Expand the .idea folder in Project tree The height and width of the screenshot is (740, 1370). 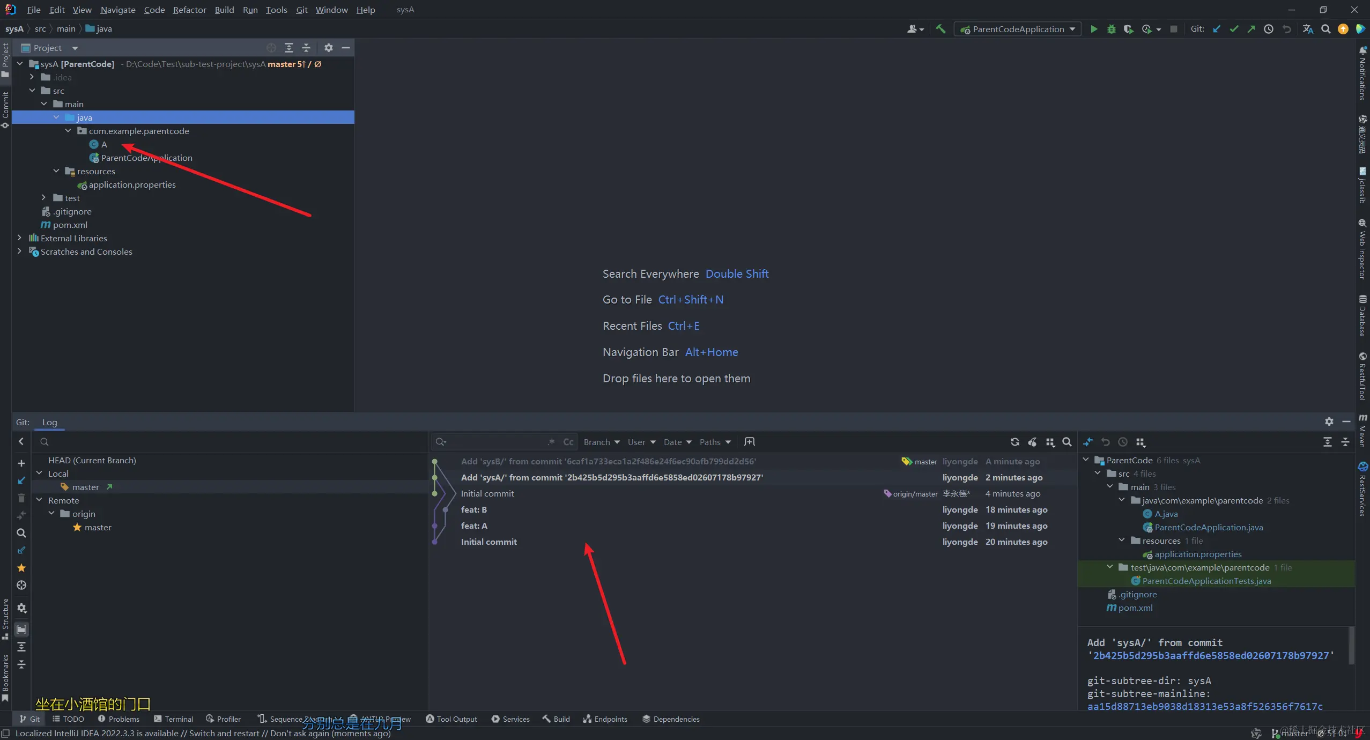click(x=32, y=77)
